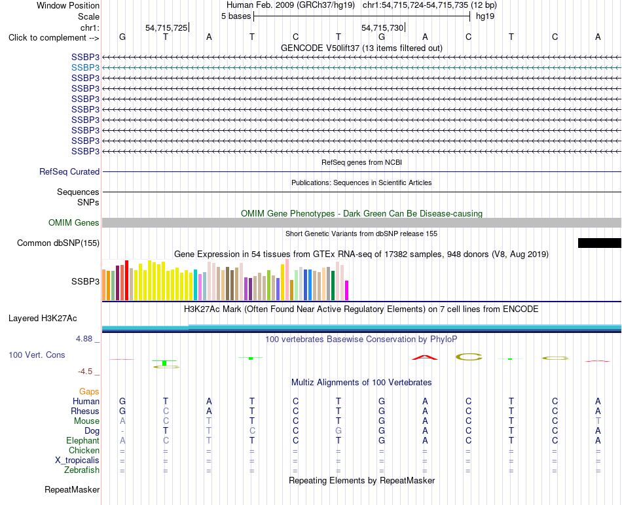Open 'RefSeq genes from NCBI' track title
Viewport: 622px width, 505px height.
361,162
